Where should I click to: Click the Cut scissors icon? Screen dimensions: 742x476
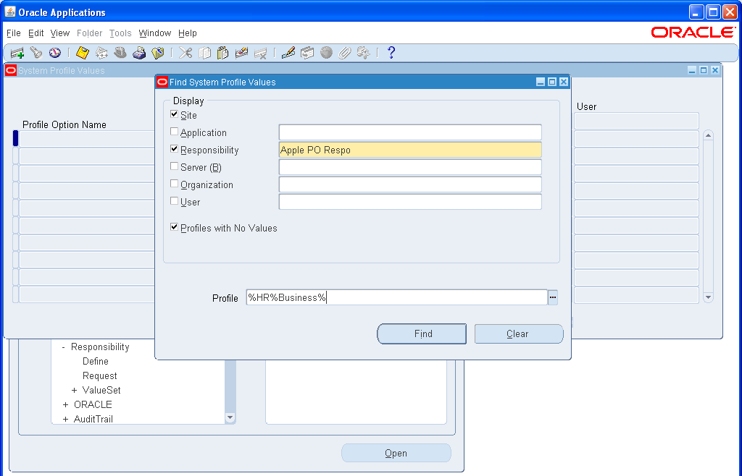184,52
